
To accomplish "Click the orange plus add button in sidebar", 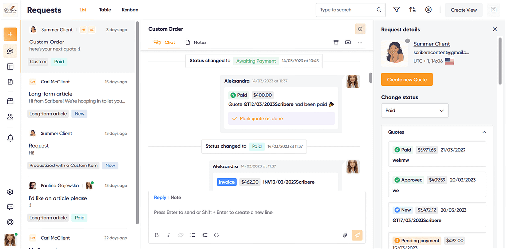I will coord(10,34).
